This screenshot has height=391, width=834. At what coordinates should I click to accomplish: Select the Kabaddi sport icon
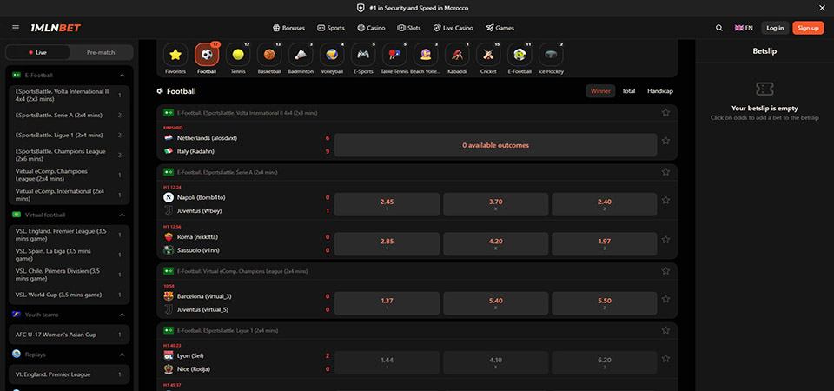pyautogui.click(x=457, y=54)
